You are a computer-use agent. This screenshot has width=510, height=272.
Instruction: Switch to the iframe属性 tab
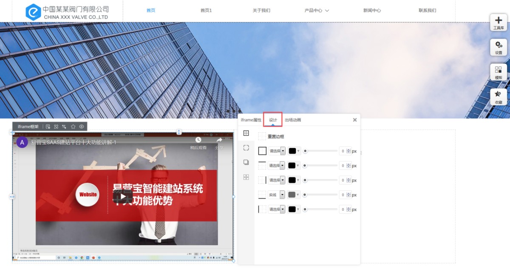[251, 120]
